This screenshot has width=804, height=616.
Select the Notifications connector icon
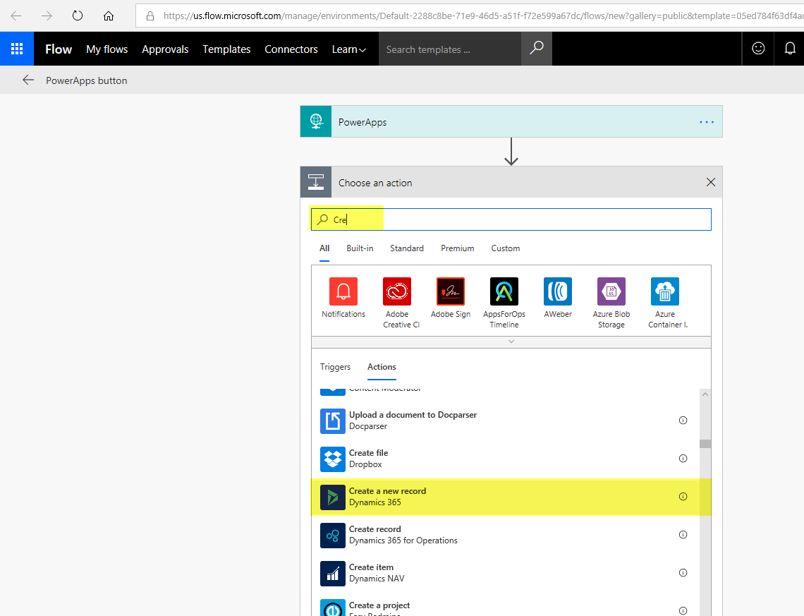point(343,291)
